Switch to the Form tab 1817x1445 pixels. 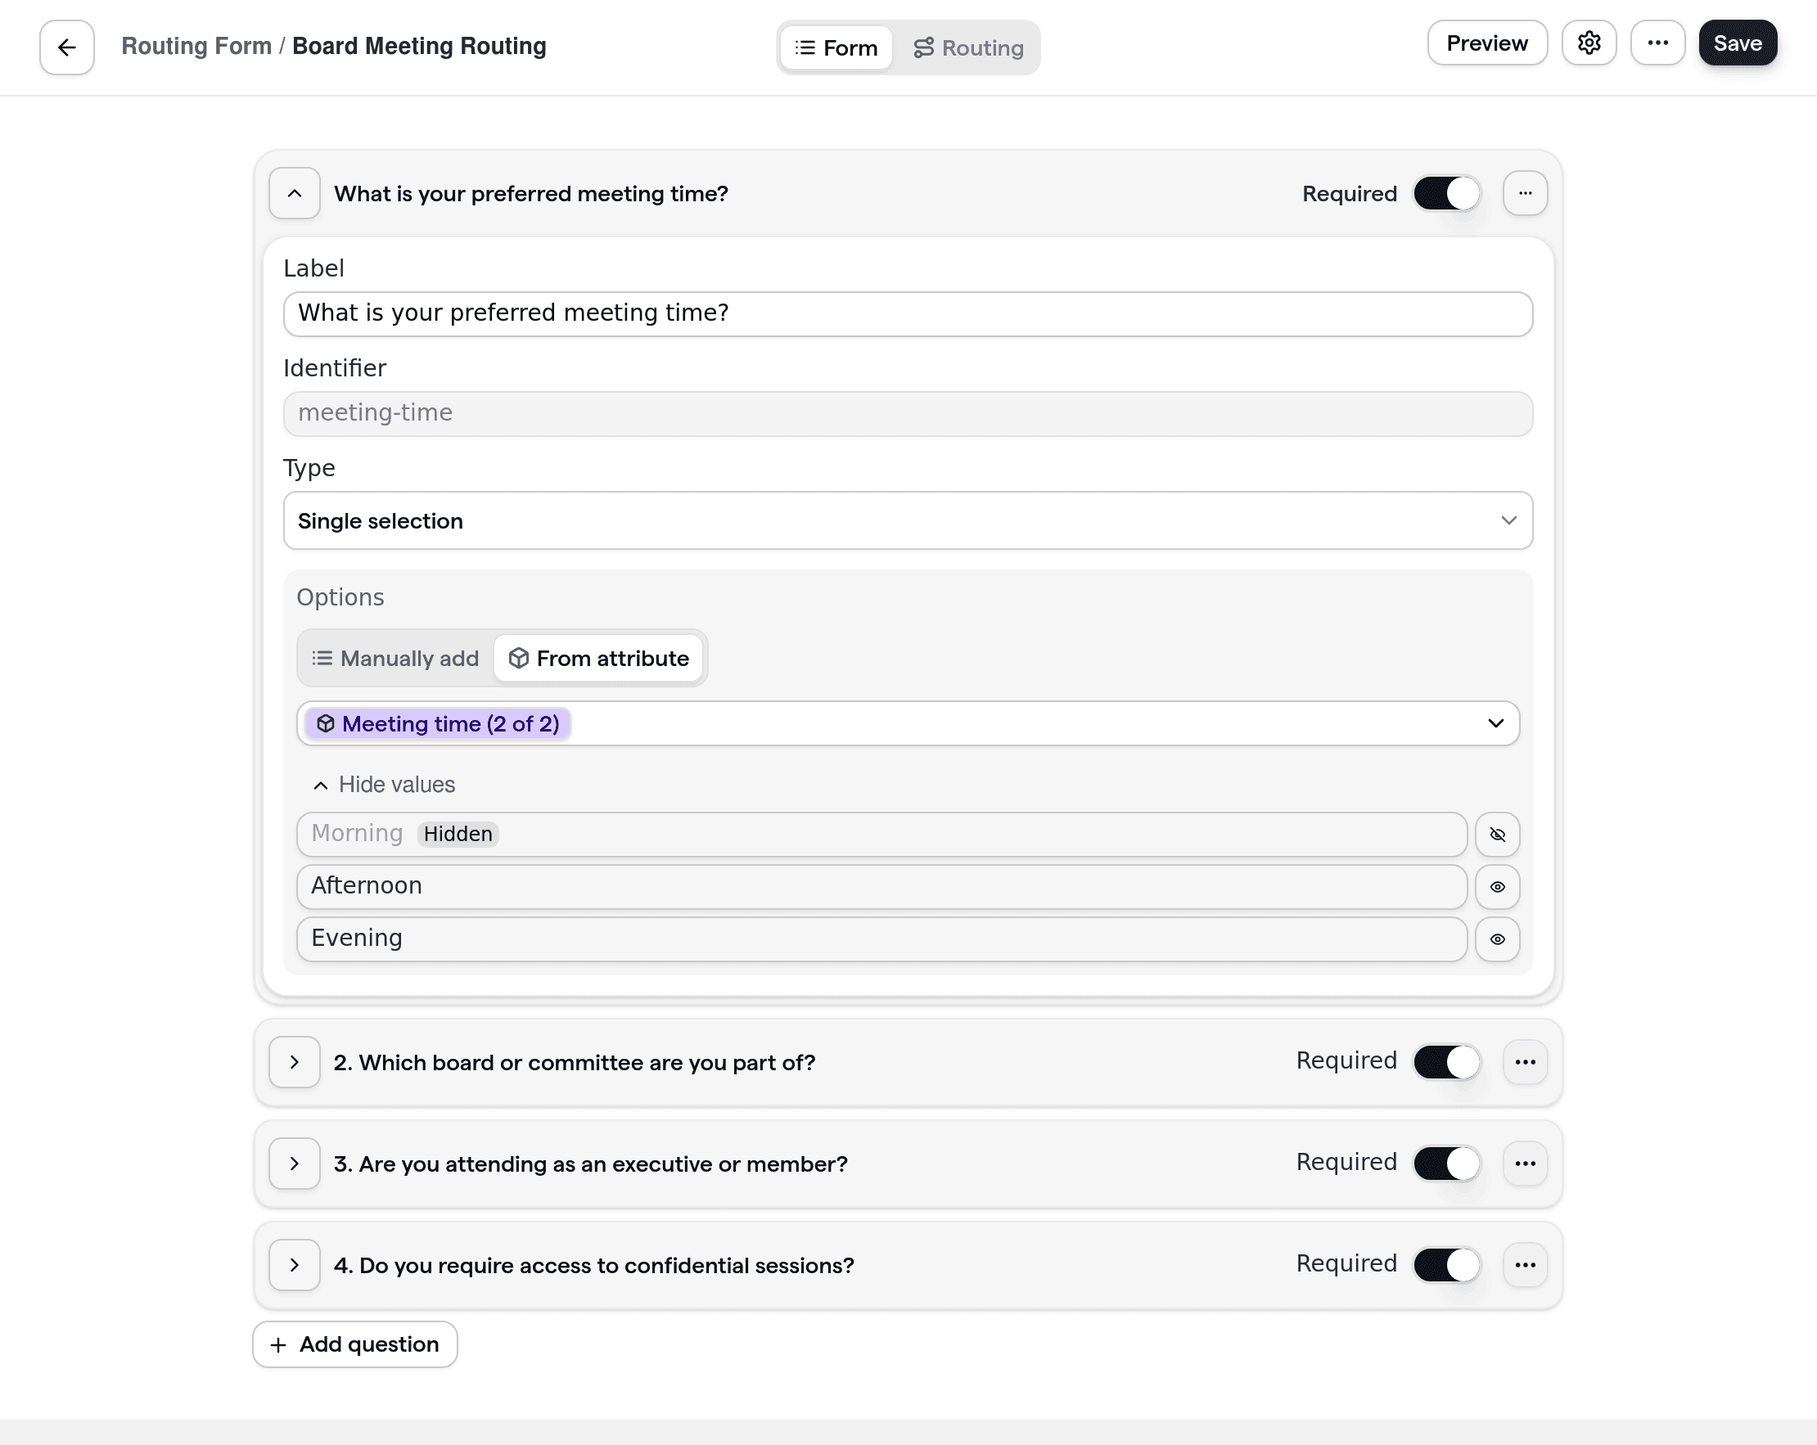point(835,47)
